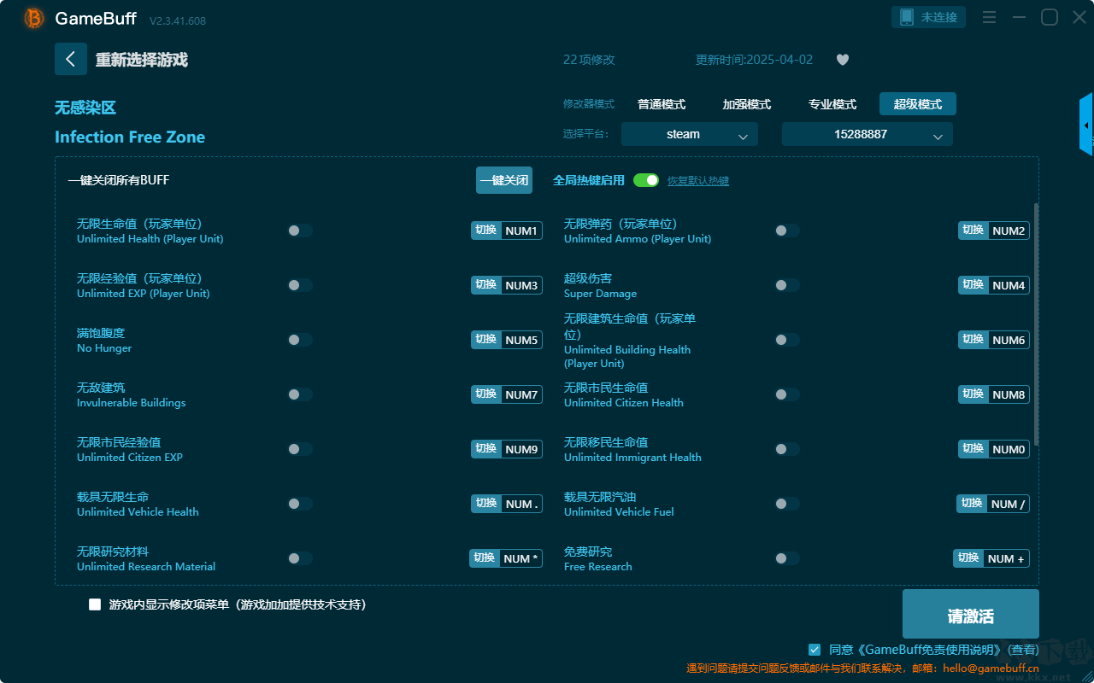Enable Unlimited Immigrant Health
The width and height of the screenshot is (1094, 683).
click(787, 449)
